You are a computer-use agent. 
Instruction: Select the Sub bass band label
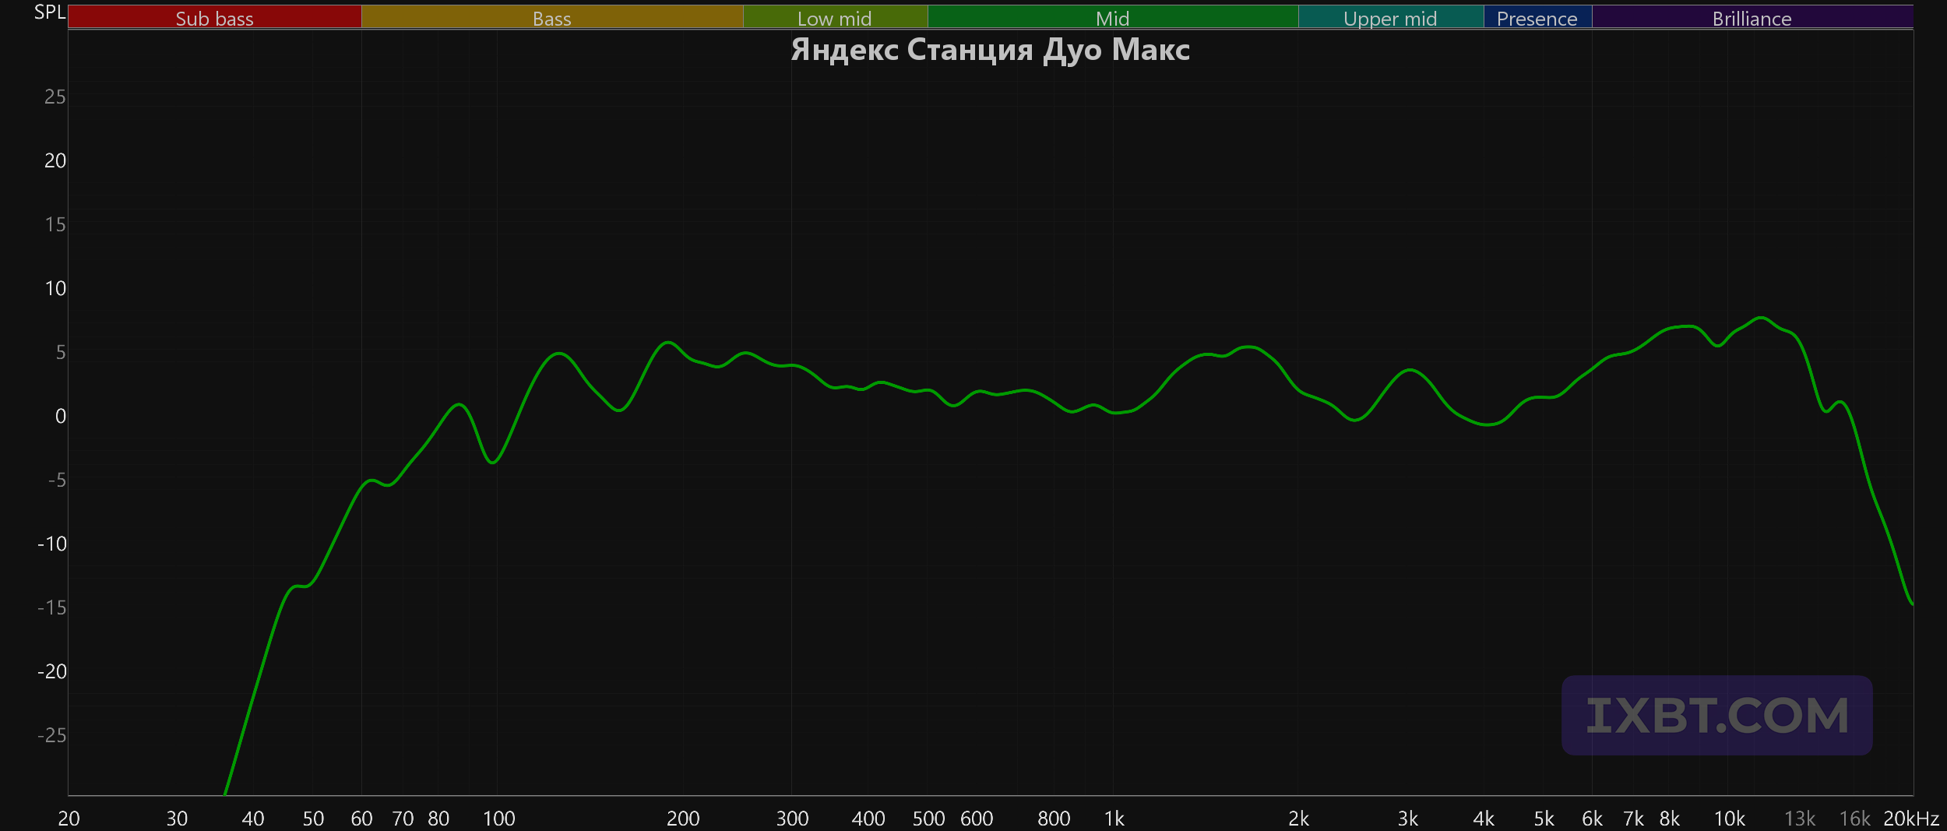(214, 18)
